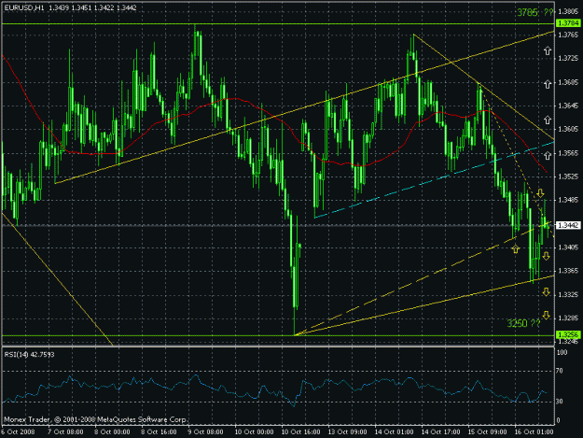Click the '10 Oct 00:00' time label

(x=254, y=431)
